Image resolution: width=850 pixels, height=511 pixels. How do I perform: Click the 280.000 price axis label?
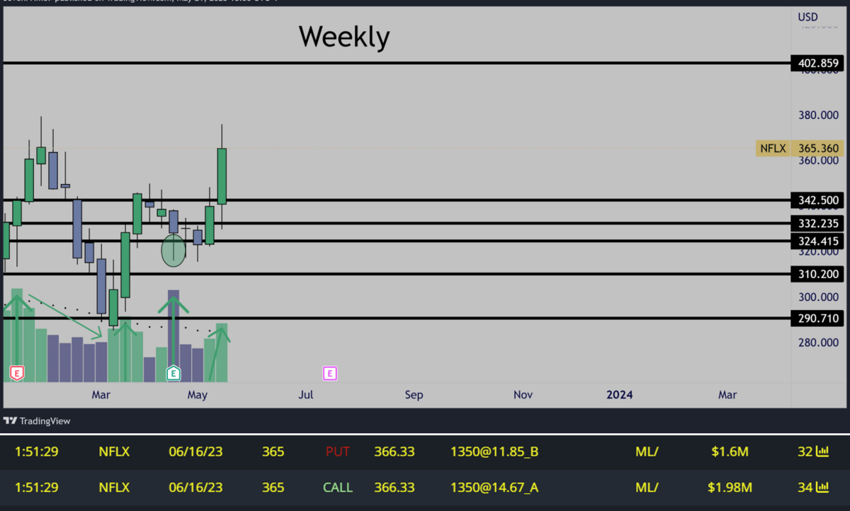pyautogui.click(x=818, y=343)
